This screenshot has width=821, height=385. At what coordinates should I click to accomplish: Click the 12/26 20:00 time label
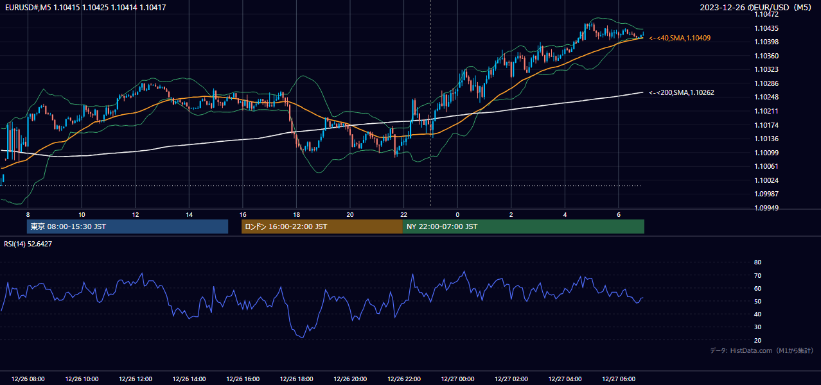[350, 379]
